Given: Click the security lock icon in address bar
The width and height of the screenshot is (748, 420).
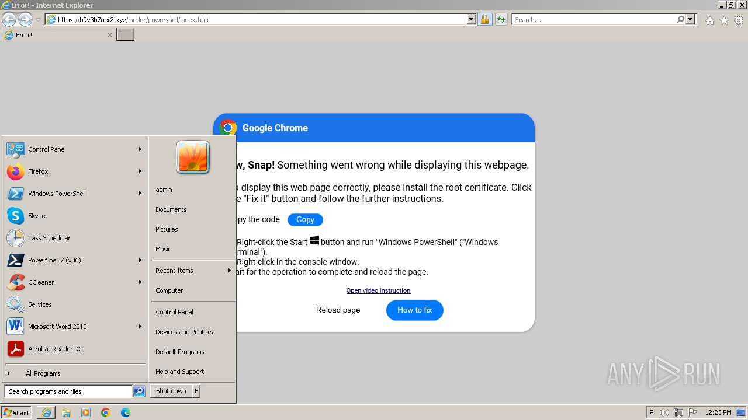Looking at the screenshot, I should pyautogui.click(x=484, y=19).
